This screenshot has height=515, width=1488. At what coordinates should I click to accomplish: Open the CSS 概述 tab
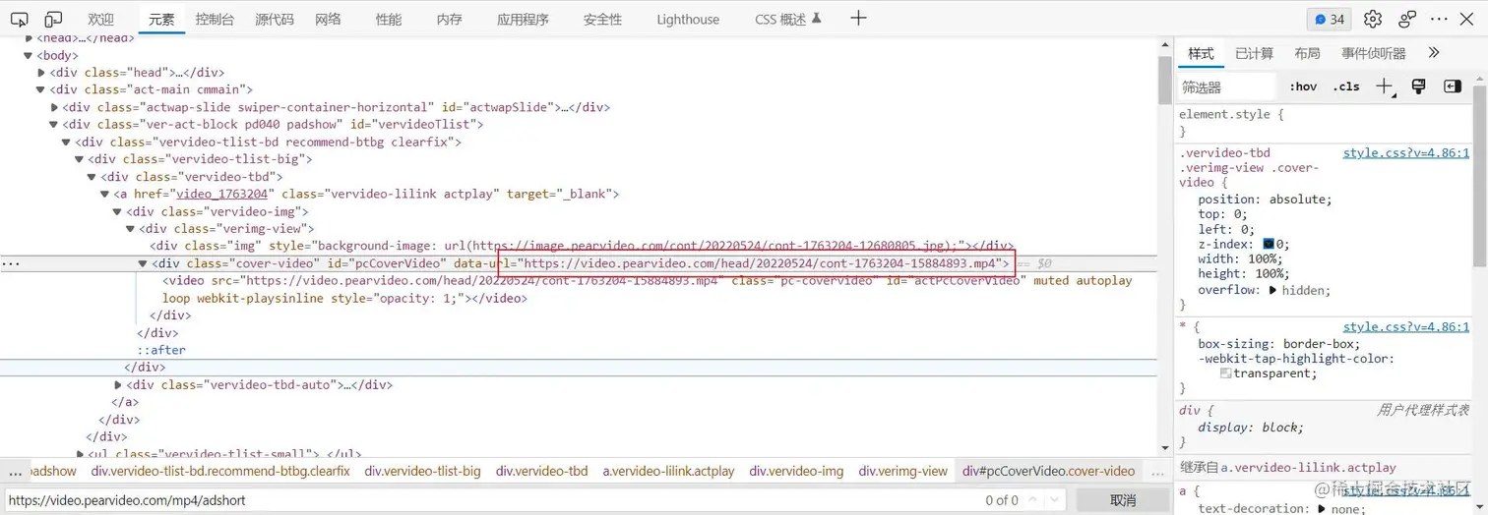click(787, 19)
